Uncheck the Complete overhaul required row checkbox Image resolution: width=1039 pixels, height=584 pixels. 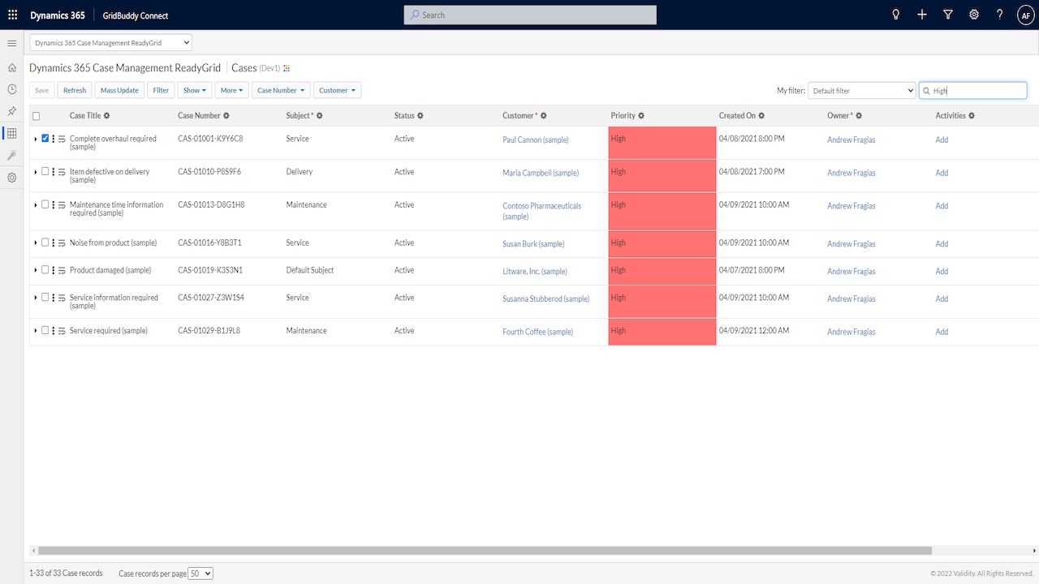coord(45,139)
